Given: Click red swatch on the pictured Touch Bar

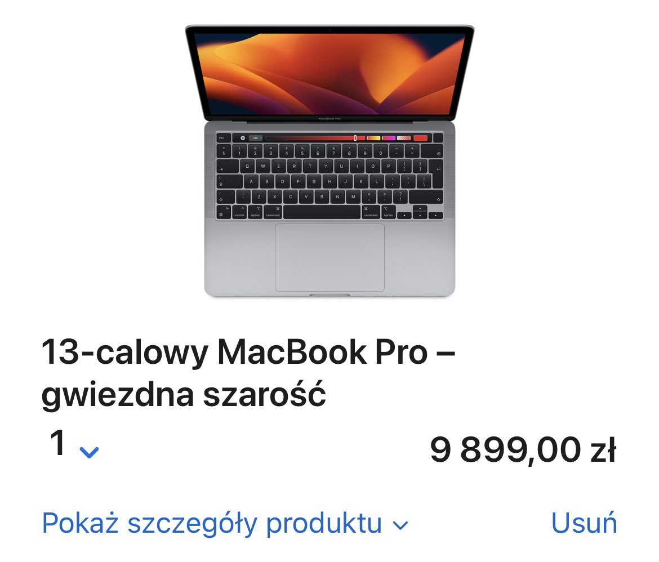Looking at the screenshot, I should click(x=420, y=138).
